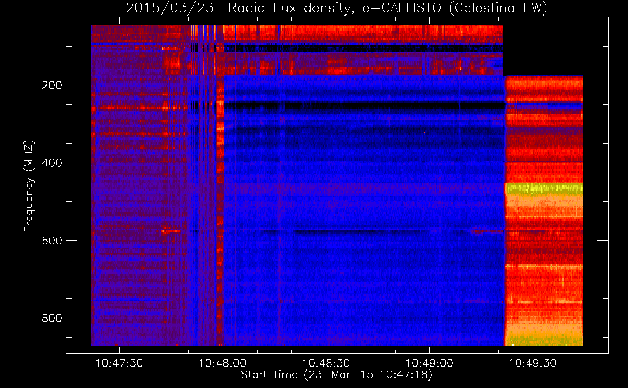Click the 800 frequency tick label
The height and width of the screenshot is (388, 628).
[52, 318]
